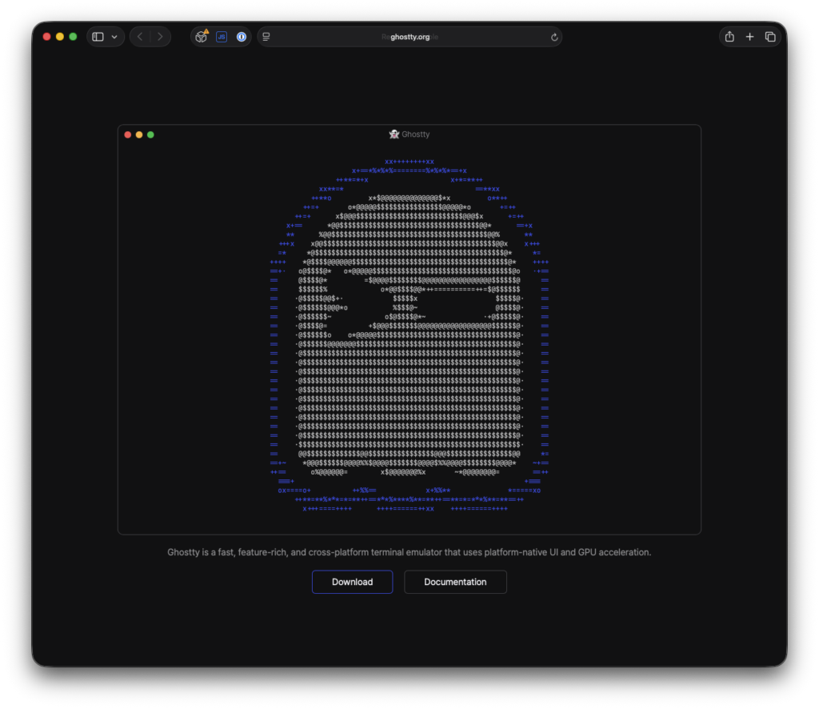Reload the current page
The width and height of the screenshot is (819, 709).
pos(554,37)
